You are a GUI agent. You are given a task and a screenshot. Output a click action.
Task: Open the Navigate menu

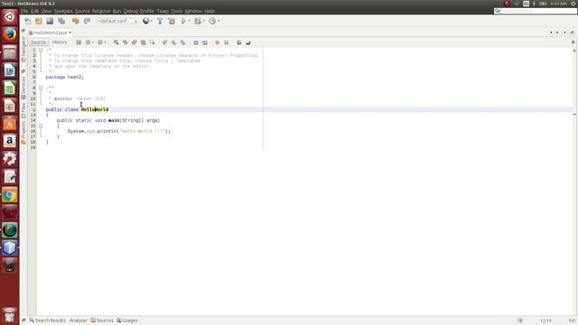coord(63,11)
